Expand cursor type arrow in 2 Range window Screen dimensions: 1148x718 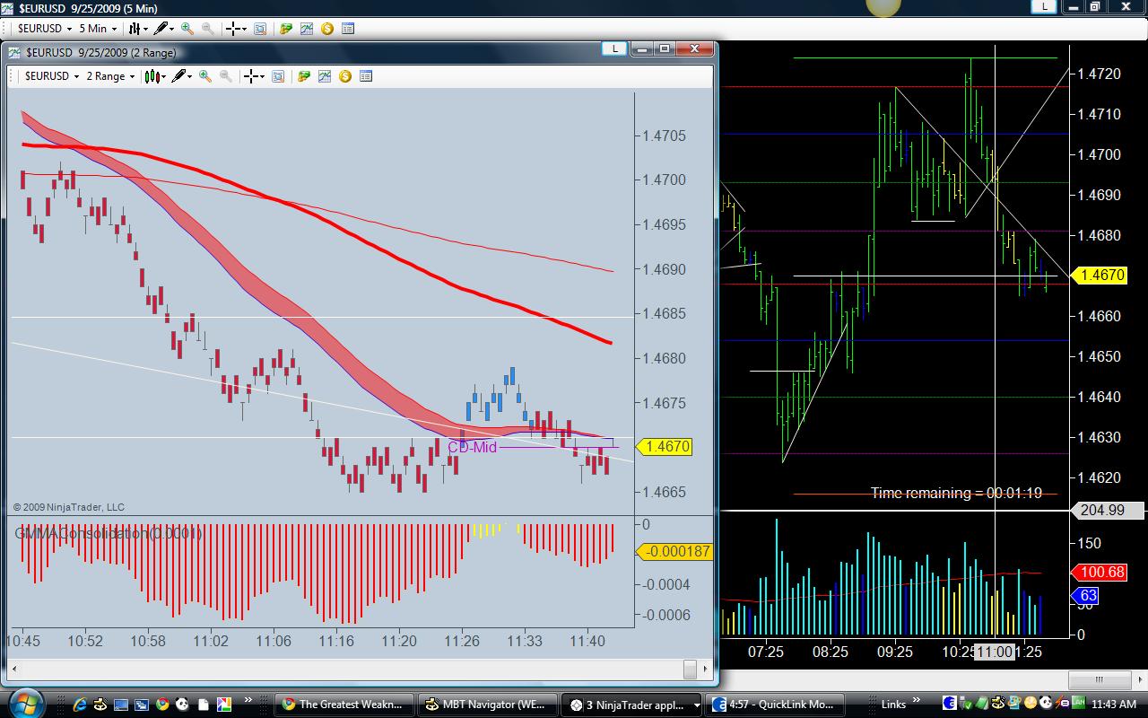[x=264, y=76]
